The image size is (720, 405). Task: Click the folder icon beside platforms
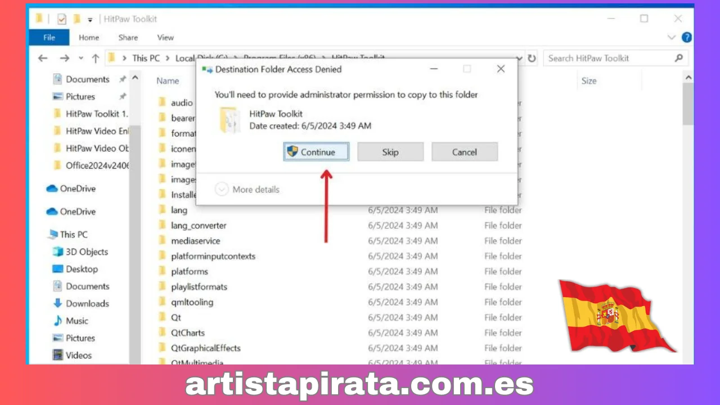click(163, 271)
